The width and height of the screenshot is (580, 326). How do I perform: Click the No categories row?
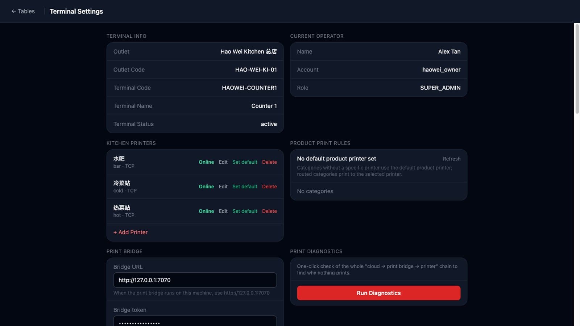[379, 191]
